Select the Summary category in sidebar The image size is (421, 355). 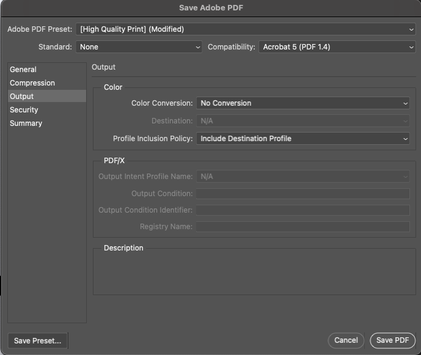coord(47,123)
